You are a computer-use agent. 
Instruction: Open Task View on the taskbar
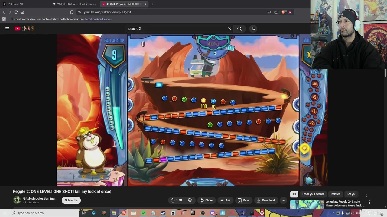[x=84, y=213]
